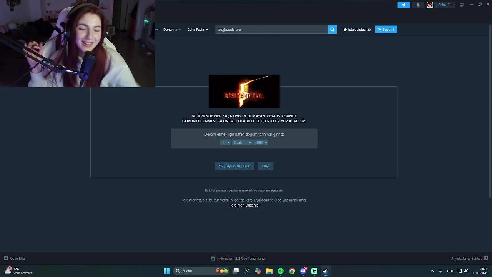The height and width of the screenshot is (277, 492).
Task: Open the Windows Start menu
Action: (166, 271)
